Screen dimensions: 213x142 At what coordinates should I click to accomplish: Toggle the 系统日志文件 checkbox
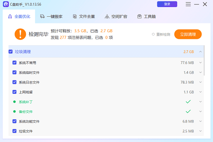[15, 82]
